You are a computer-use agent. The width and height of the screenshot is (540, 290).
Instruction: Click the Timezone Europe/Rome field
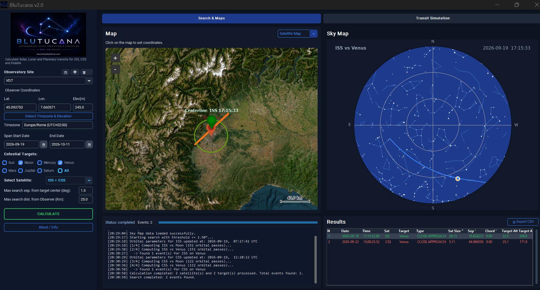tap(58, 125)
